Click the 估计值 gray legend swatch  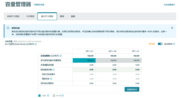54,96
